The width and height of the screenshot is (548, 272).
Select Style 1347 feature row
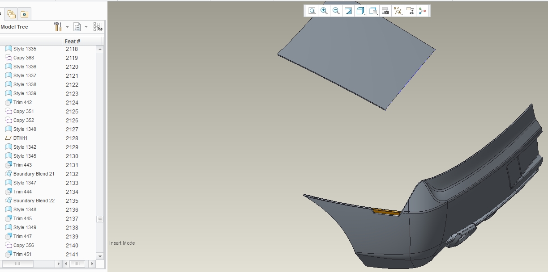pyautogui.click(x=25, y=183)
